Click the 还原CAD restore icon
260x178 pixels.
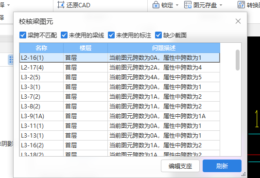61,5
